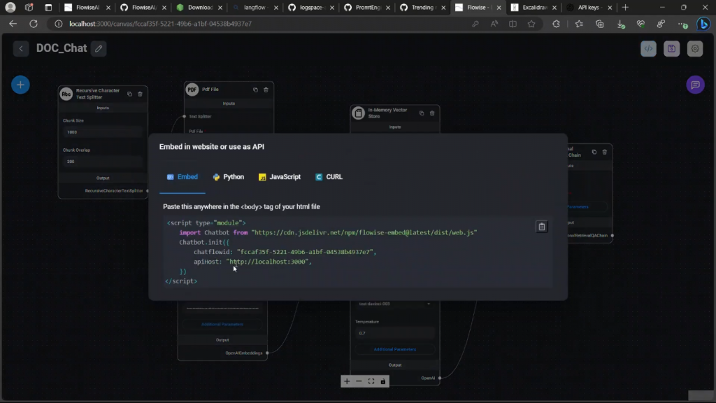Fit the canvas view with the expand control
The height and width of the screenshot is (403, 716).
(x=371, y=381)
